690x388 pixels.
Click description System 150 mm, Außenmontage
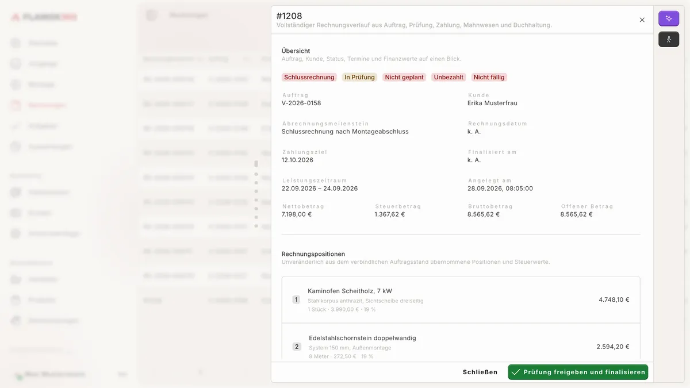click(350, 348)
